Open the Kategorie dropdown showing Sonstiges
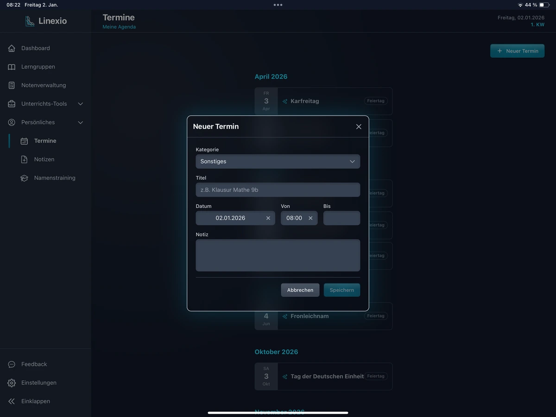Image resolution: width=556 pixels, height=417 pixels. pos(278,162)
